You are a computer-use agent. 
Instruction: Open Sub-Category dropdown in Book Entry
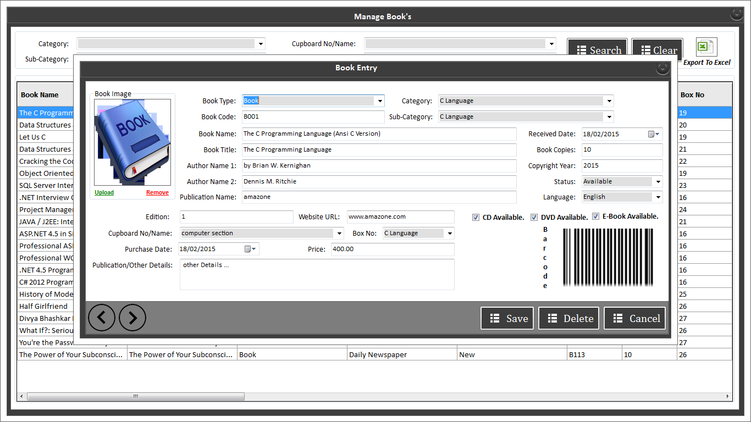pyautogui.click(x=609, y=117)
